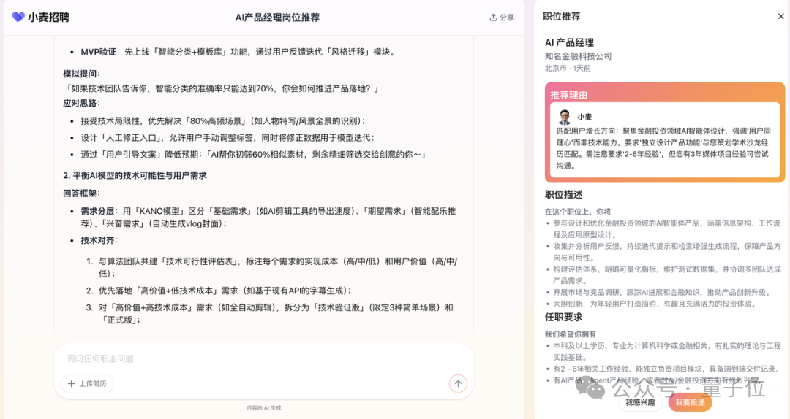Click bullet 接受技术局限性 line

[x=223, y=120]
